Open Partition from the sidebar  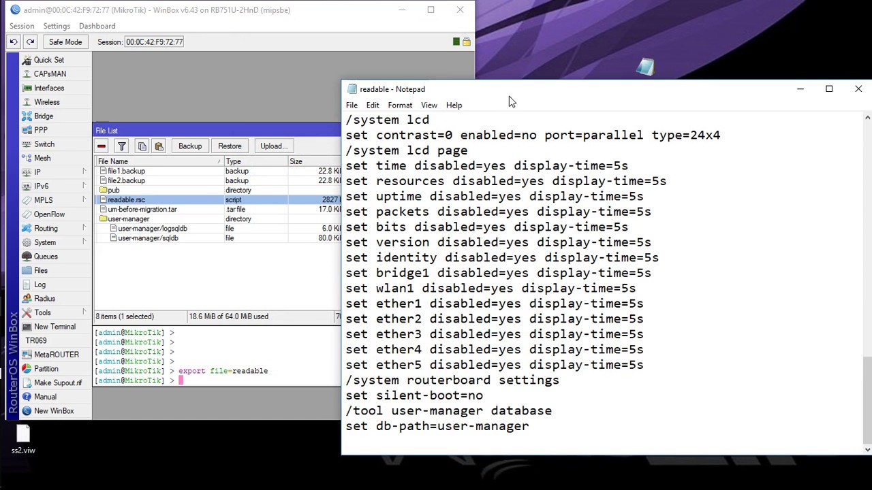click(x=46, y=369)
